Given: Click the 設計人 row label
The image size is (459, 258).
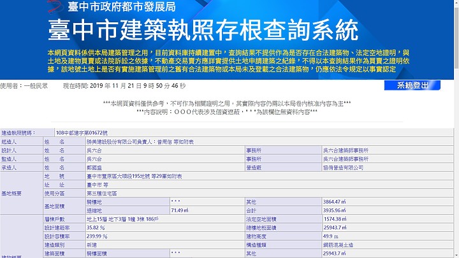Looking at the screenshot, I should click(22, 150).
